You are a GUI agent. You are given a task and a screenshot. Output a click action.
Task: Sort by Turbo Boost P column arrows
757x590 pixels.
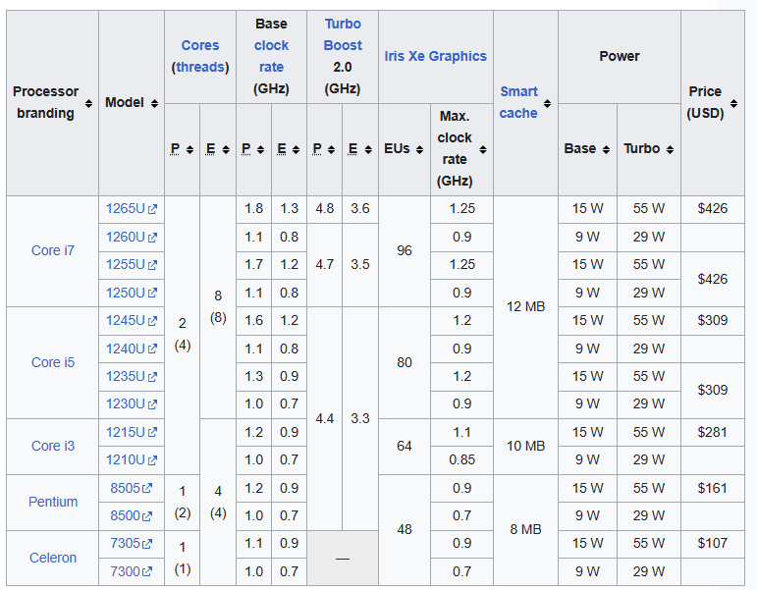click(331, 149)
